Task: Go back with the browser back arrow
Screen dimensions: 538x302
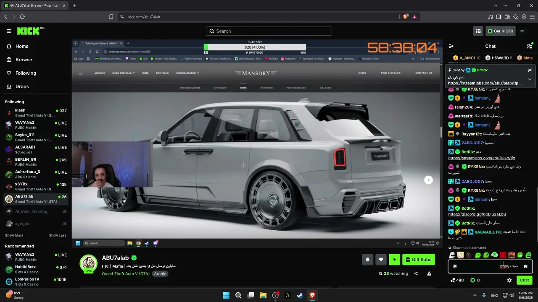Action: [x=5, y=17]
